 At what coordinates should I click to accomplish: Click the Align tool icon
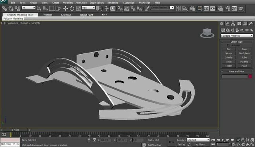click(x=185, y=8)
